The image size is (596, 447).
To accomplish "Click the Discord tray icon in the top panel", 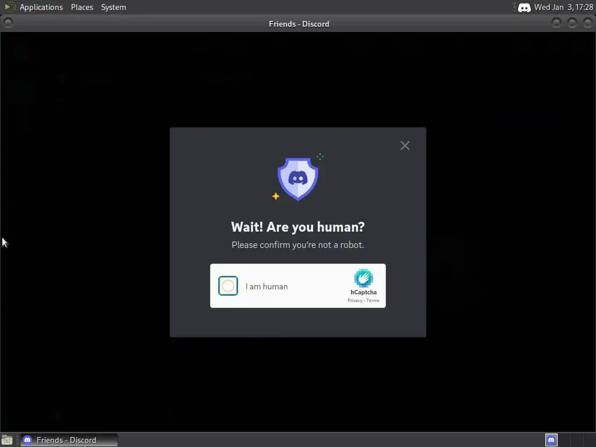I will coord(524,8).
